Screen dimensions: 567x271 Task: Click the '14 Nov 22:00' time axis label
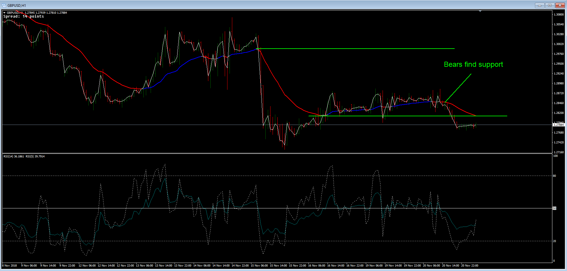pos(240,265)
